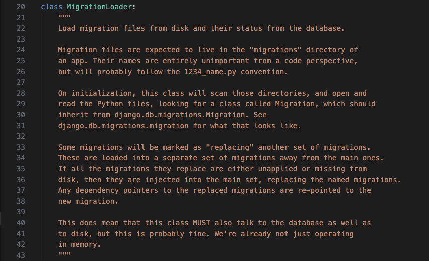This screenshot has width=429, height=261.
Task: Click line number 28 in the gutter
Action: 21,93
